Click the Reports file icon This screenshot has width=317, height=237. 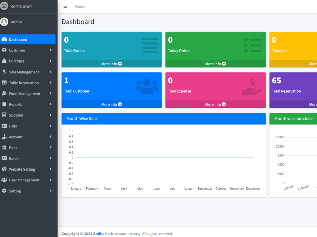[x=4, y=104]
